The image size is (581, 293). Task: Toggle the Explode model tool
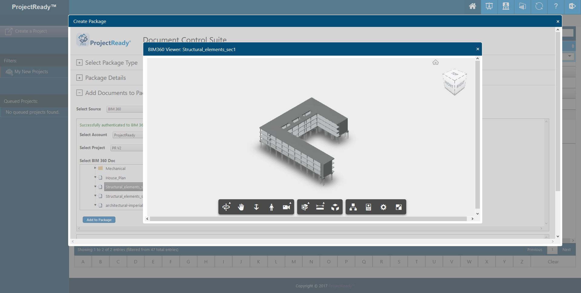coord(335,207)
